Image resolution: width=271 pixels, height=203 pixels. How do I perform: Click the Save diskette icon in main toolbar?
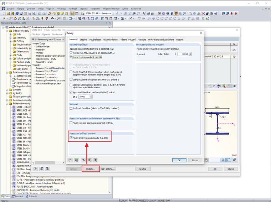(x=21, y=14)
